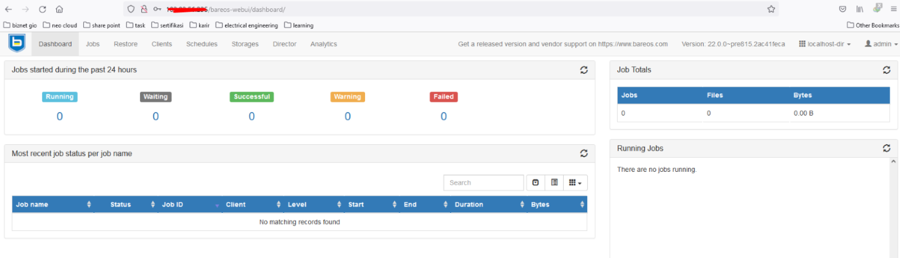
Task: Refresh the Job Totals panel
Action: [887, 70]
